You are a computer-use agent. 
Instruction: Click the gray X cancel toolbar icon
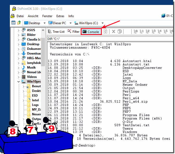tap(114, 31)
